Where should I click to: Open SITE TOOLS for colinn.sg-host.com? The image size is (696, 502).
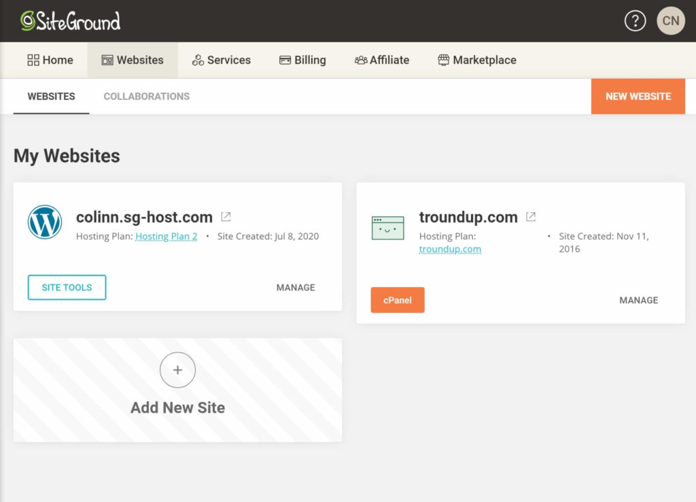tap(67, 288)
